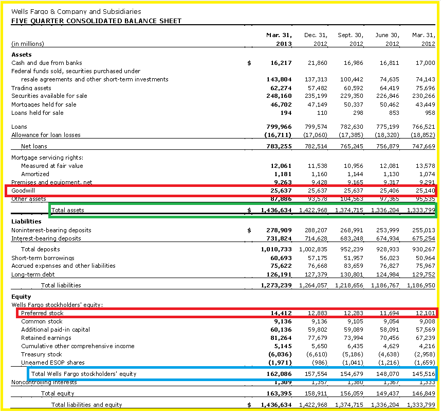Image resolution: width=441 pixels, height=413 pixels.
Task: Click the 'Trading assets' row label
Action: (x=31, y=88)
